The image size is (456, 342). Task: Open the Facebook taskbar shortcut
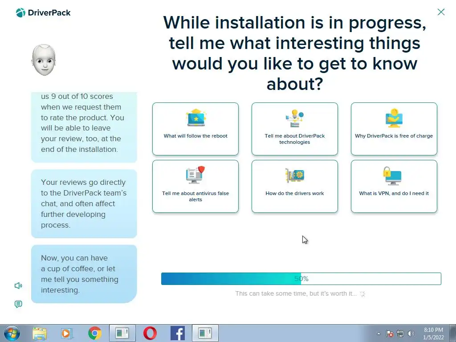177,333
